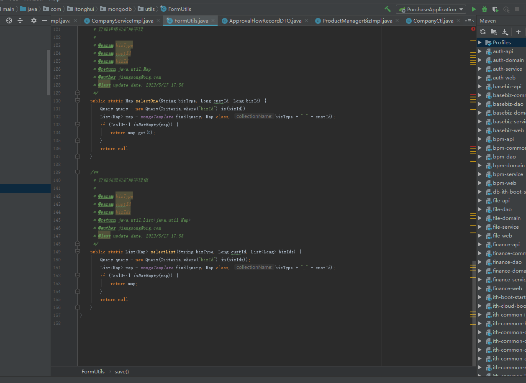Collapse all in the Project panel toolbar

[20, 20]
